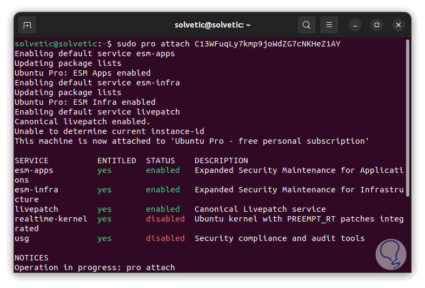Minimize the terminal window
The width and height of the screenshot is (425, 288).
coord(355,25)
